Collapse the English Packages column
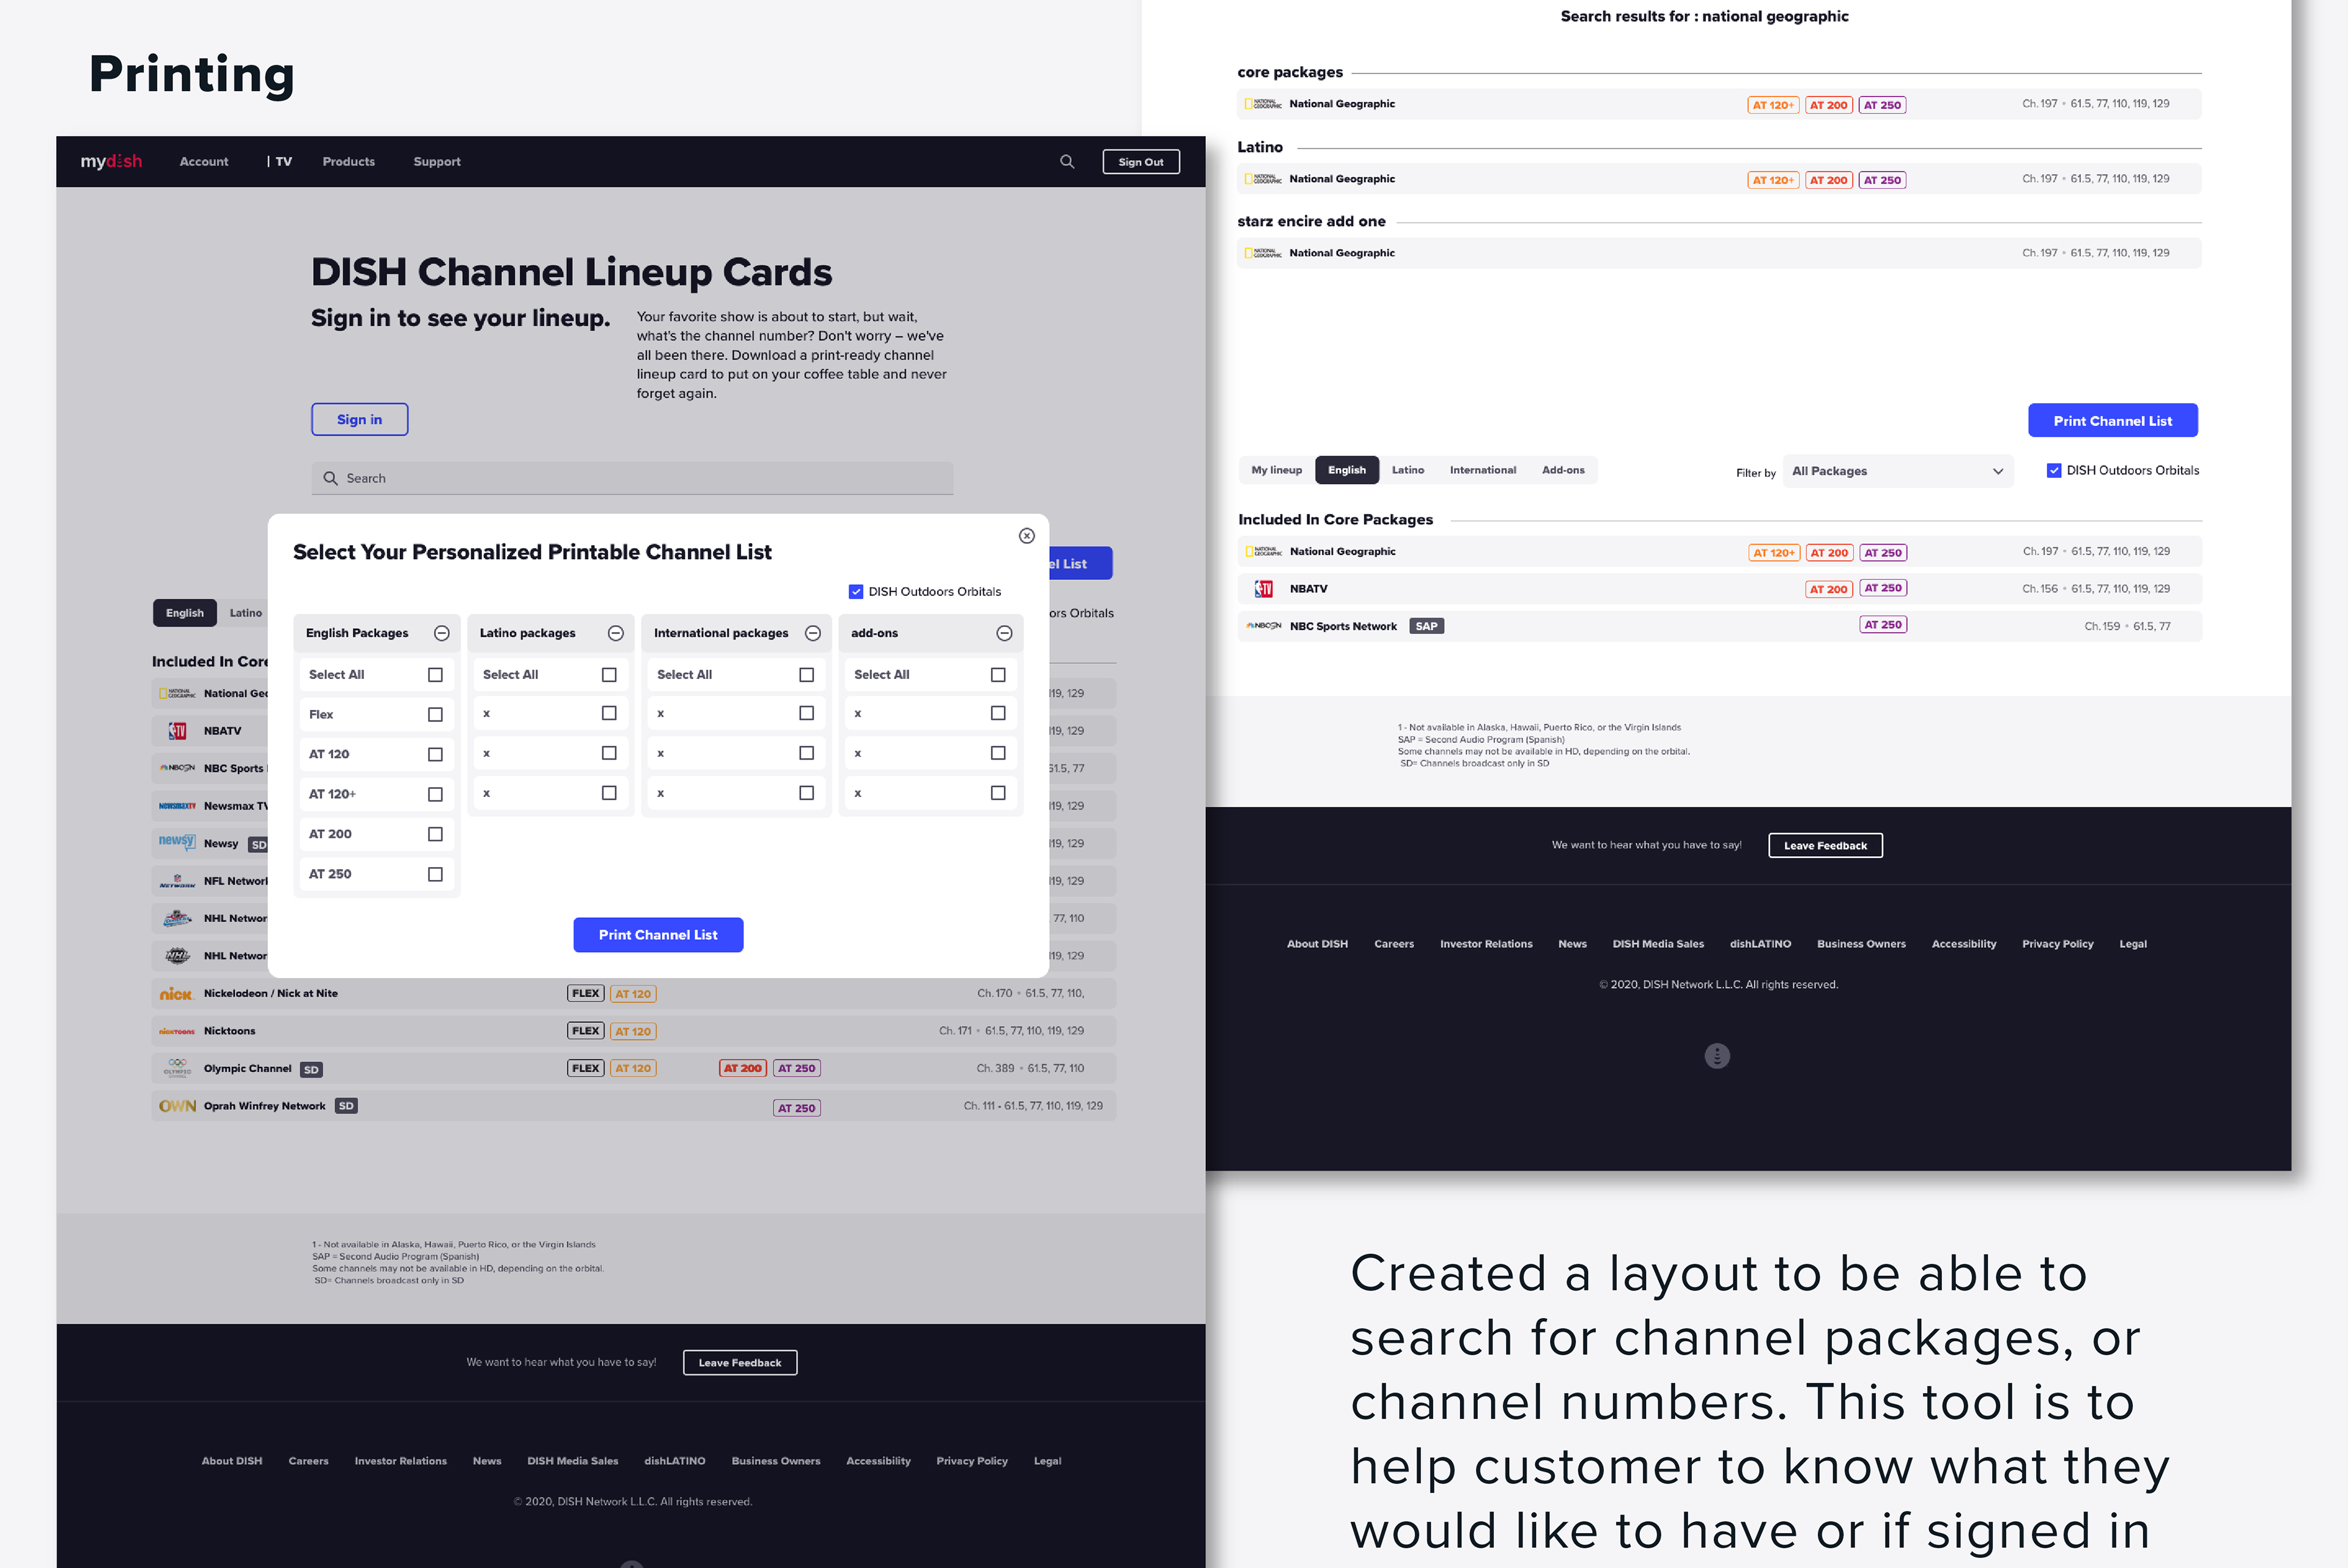 [x=441, y=633]
